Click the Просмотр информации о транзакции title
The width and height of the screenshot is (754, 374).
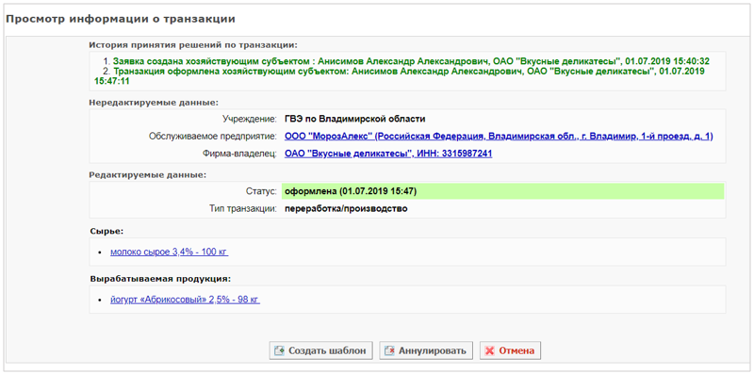pyautogui.click(x=121, y=20)
